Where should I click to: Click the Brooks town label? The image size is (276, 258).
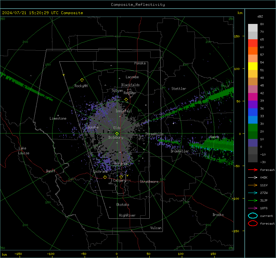click(218, 215)
